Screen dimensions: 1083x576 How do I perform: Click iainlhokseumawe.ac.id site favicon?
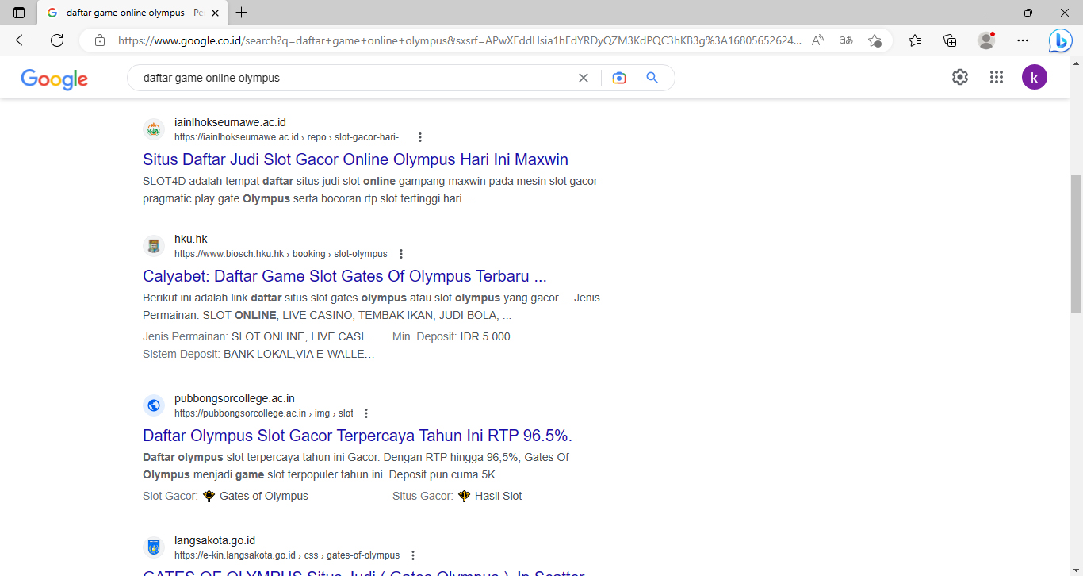tap(154, 129)
